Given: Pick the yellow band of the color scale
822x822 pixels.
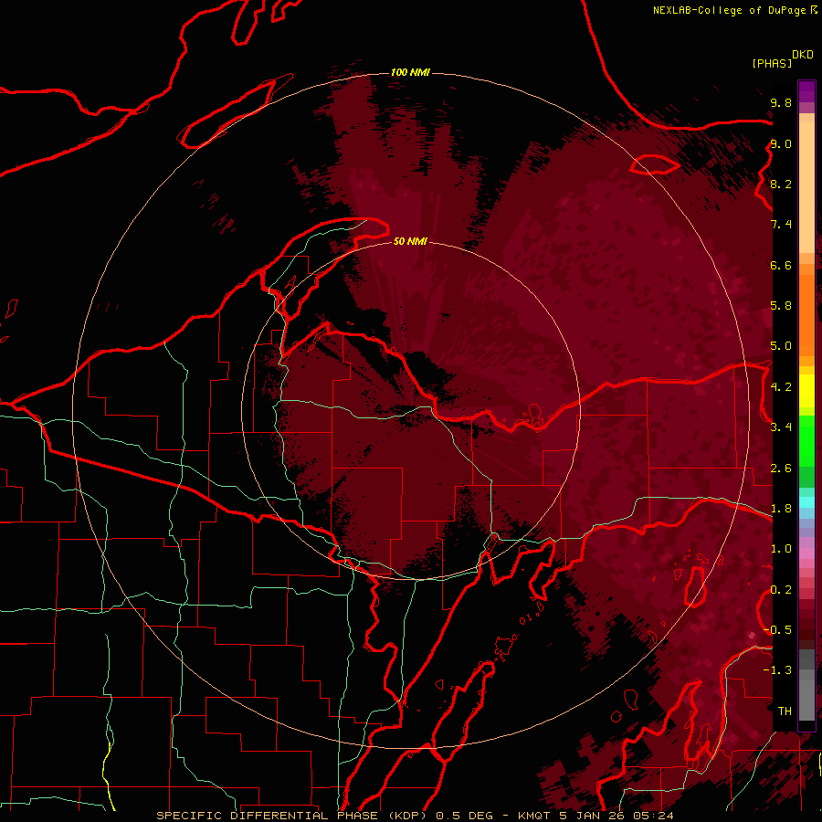Looking at the screenshot, I should tap(806, 391).
